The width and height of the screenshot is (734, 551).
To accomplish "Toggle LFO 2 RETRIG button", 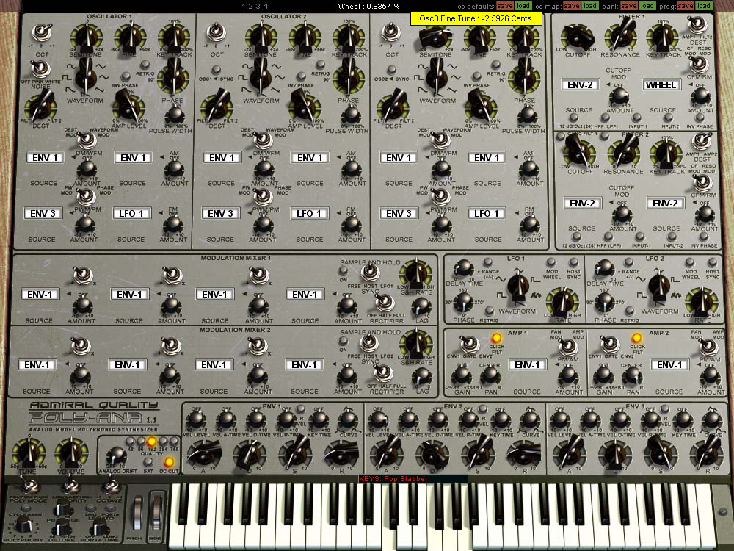I will point(630,310).
